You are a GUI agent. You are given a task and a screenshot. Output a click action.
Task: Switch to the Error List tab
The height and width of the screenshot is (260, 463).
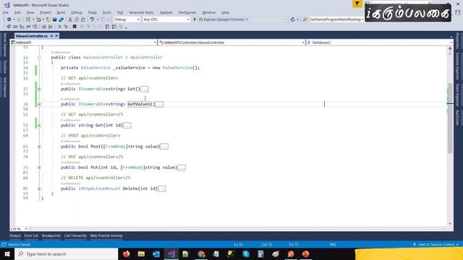pos(31,236)
